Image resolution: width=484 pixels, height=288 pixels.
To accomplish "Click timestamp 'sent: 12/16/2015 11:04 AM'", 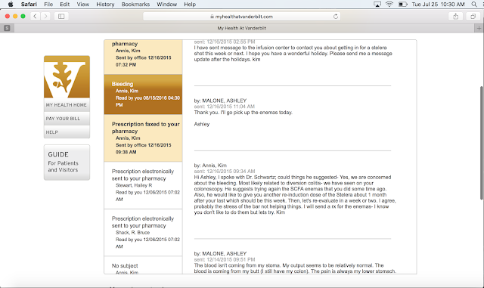I will tap(224, 107).
